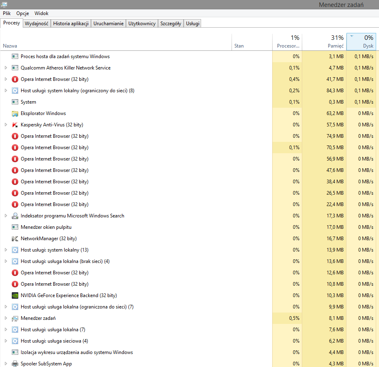The width and height of the screenshot is (379, 367).
Task: Click the Opera icon in the 41,7 MB row
Action: 15,79
